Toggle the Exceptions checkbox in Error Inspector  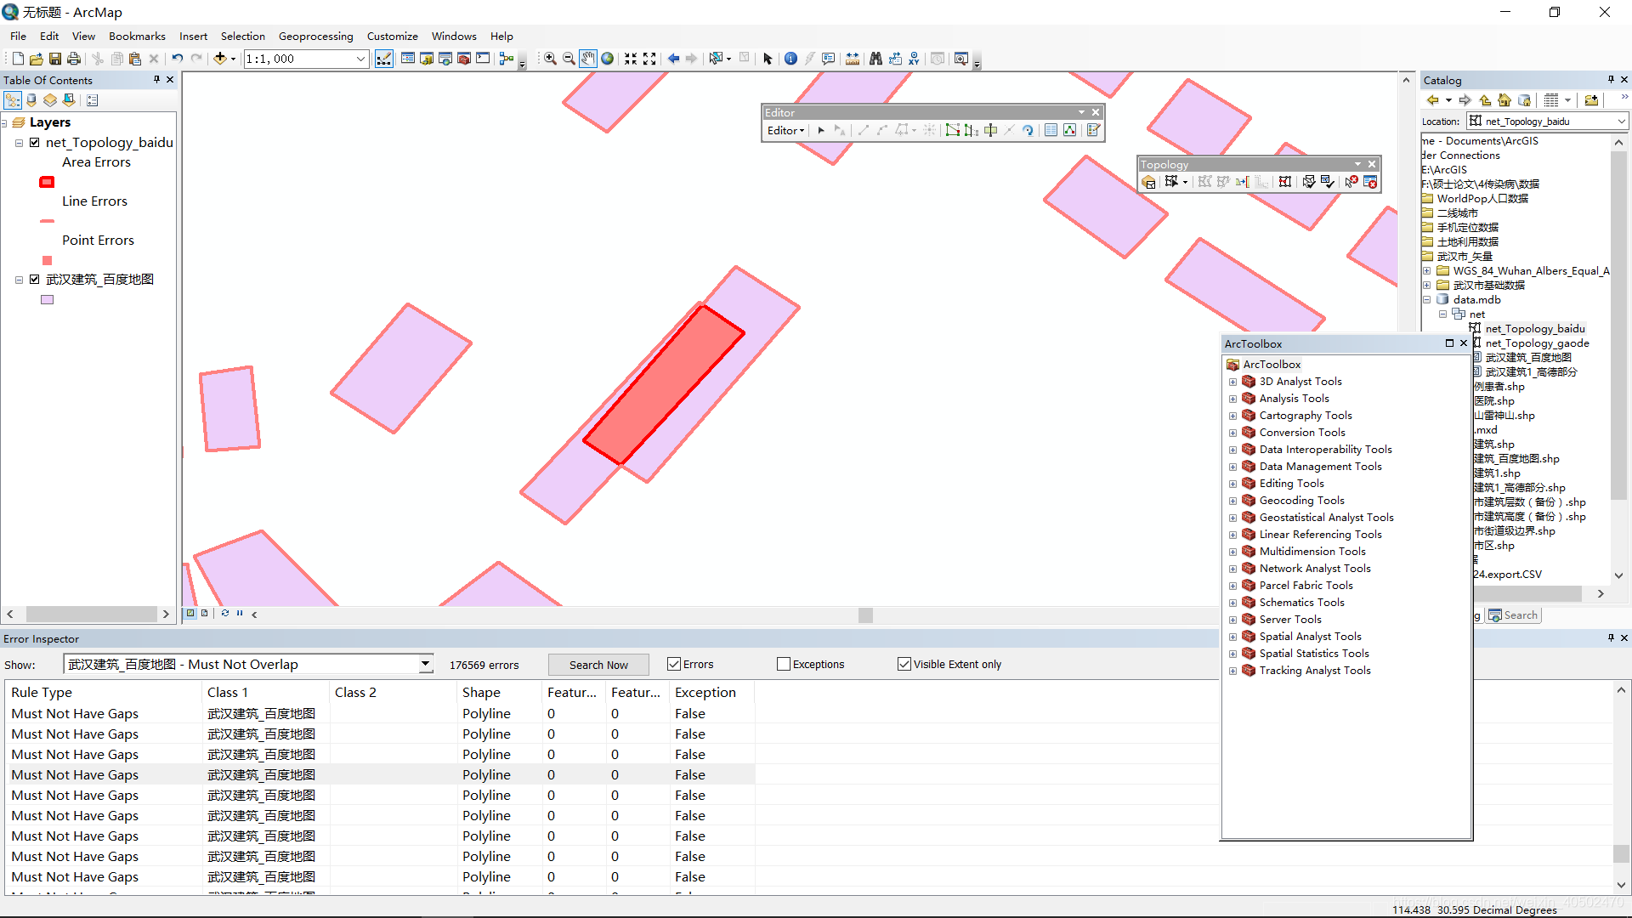coord(785,664)
